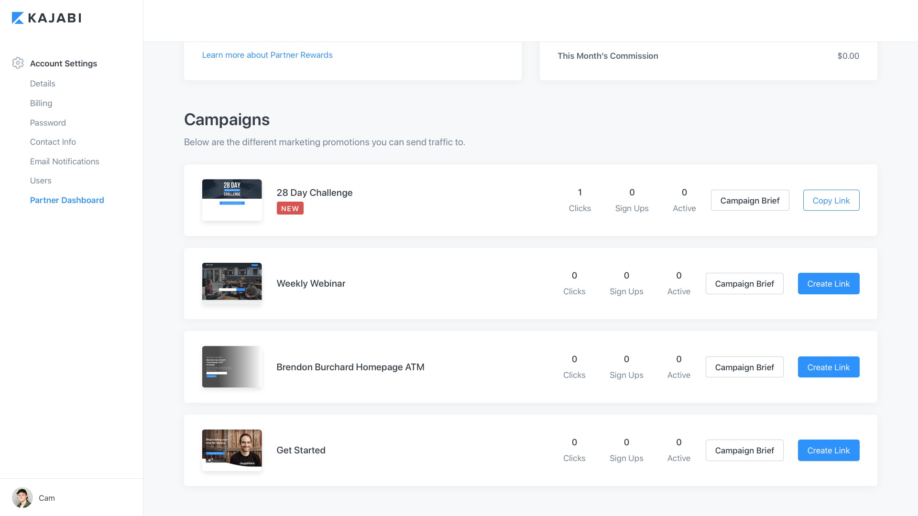Image resolution: width=918 pixels, height=516 pixels.
Task: Go to Details settings page
Action: pyautogui.click(x=43, y=84)
